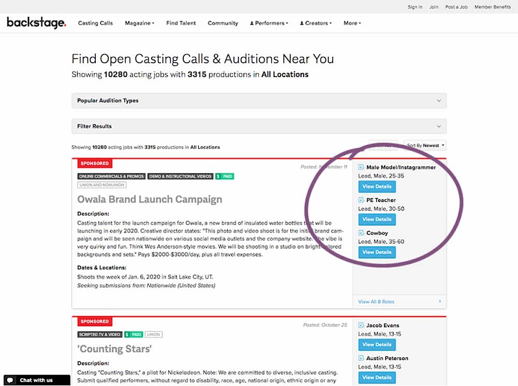Open the Sort By Newest dropdown
This screenshot has width=518, height=386.
click(425, 146)
